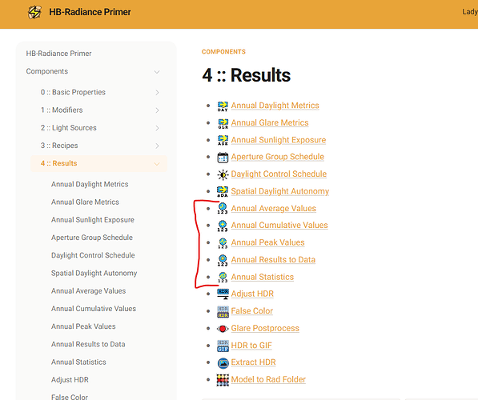Select Annual Statistics in the sidebar

click(x=78, y=362)
